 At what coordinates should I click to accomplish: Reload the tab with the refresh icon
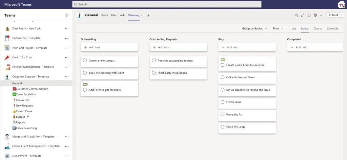pyautogui.click(x=309, y=15)
